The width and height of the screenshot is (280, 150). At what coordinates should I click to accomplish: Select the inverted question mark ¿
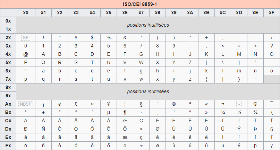[x=272, y=112]
